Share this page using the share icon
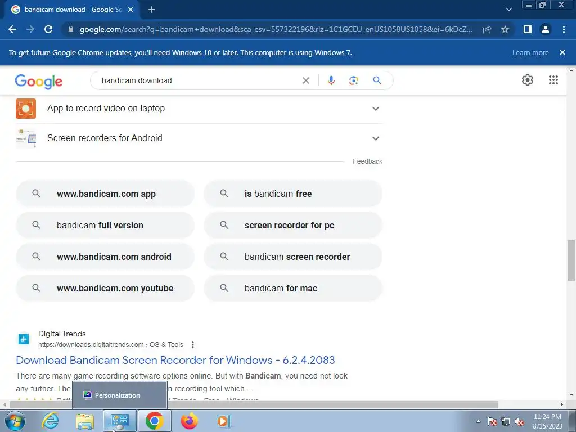The image size is (576, 432). pos(487,29)
